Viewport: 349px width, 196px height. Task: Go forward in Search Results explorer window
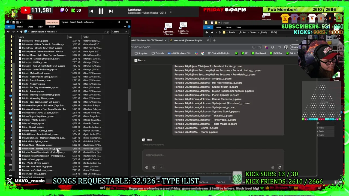pyautogui.click(x=14, y=32)
